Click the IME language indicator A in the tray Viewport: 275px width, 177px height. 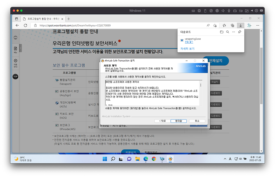230,159
